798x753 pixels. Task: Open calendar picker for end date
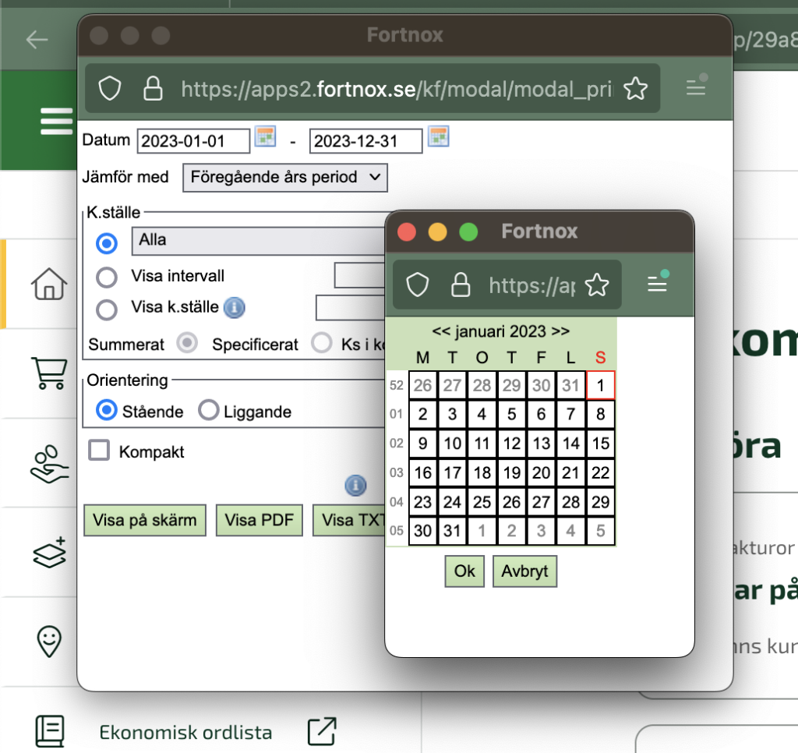point(438,136)
